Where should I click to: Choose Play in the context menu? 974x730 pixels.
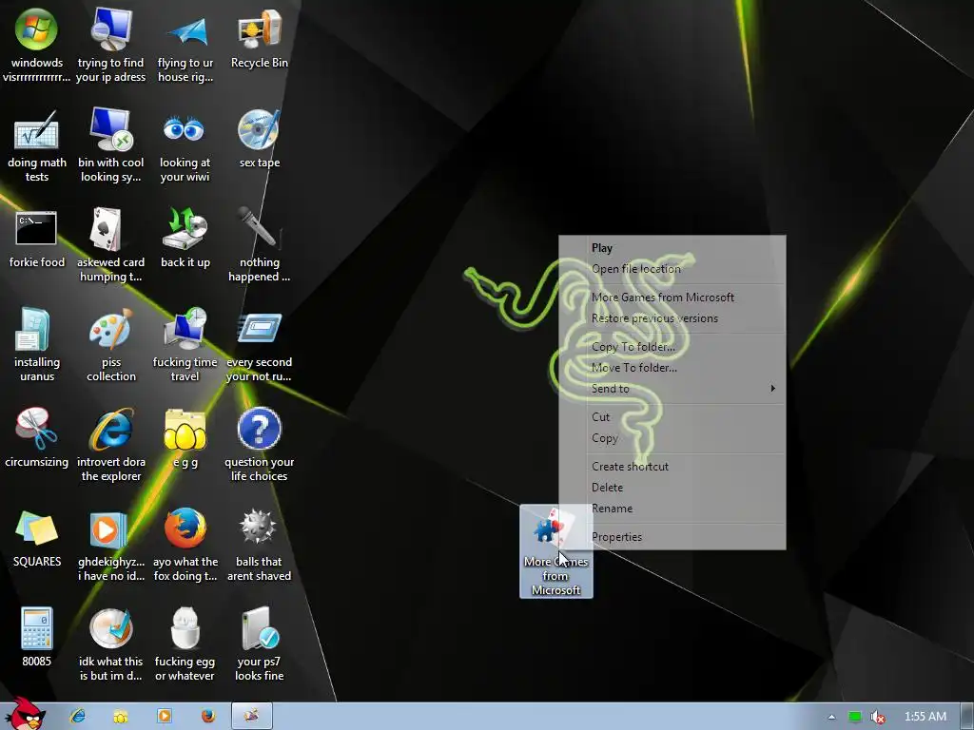(x=672, y=248)
